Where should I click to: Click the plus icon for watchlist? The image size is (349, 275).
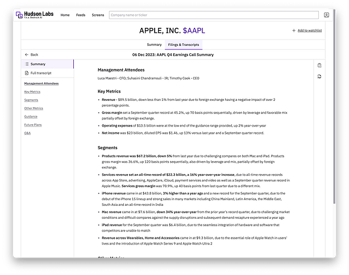[x=293, y=30]
